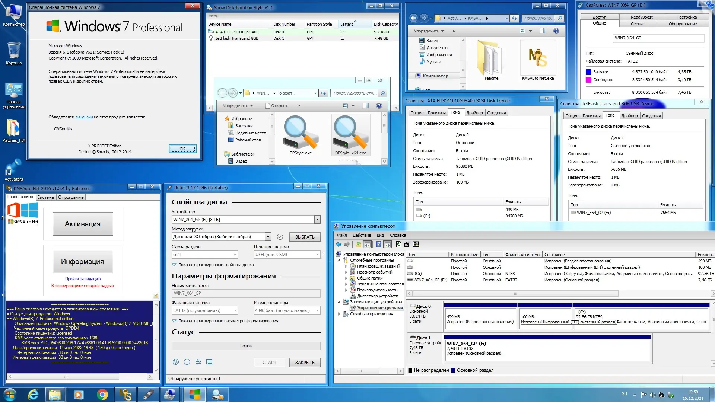The image size is (715, 402).
Task: Click Help question mark toolbar icon
Action: click(x=378, y=244)
